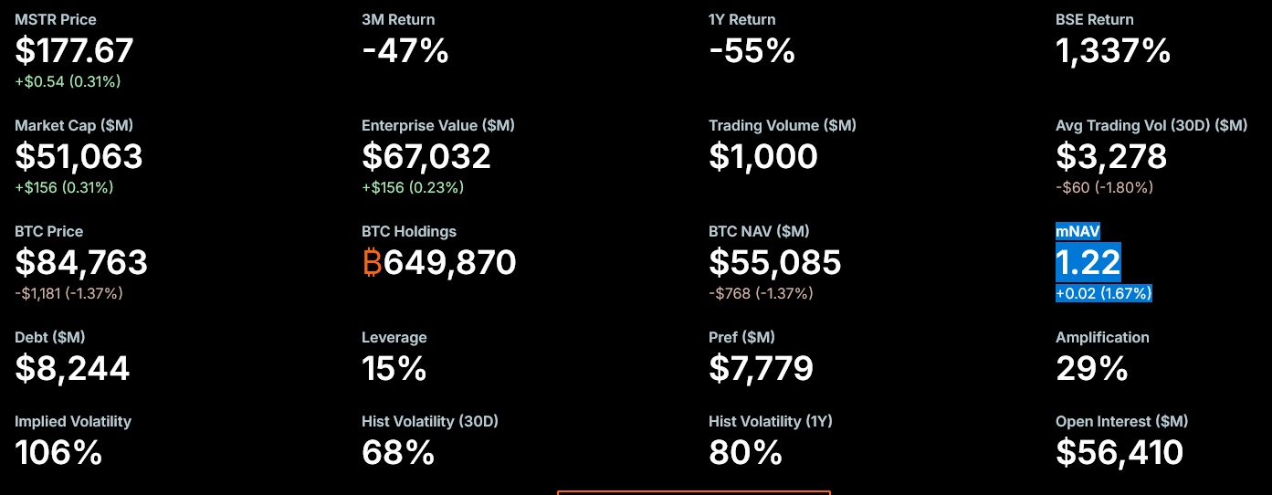Click the Enterprise Value $67,032 figure
This screenshot has height=495, width=1272.
point(426,156)
